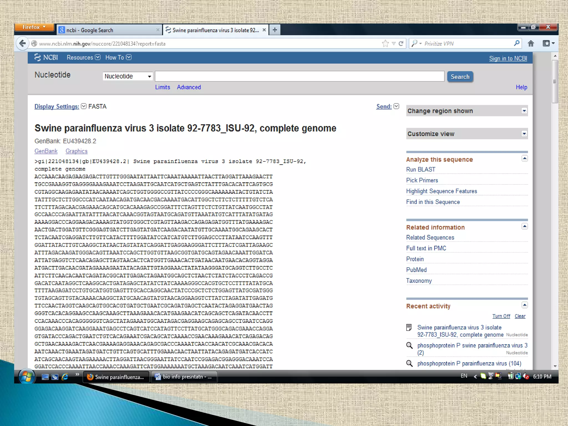Open a new tab with the plus button
The height and width of the screenshot is (426, 568).
tap(275, 30)
